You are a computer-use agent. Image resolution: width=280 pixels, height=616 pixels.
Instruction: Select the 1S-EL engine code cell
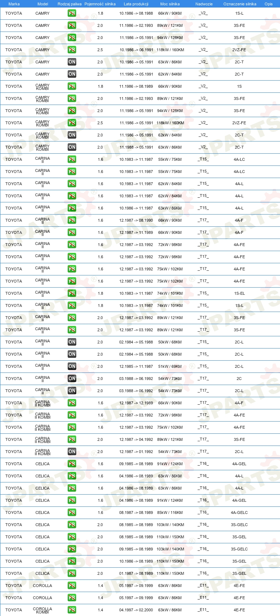(x=239, y=293)
